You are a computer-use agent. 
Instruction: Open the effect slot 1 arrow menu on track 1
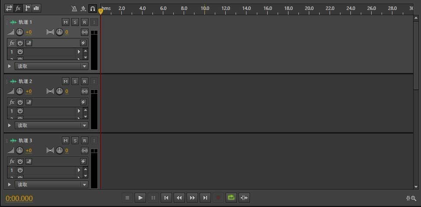(79, 51)
